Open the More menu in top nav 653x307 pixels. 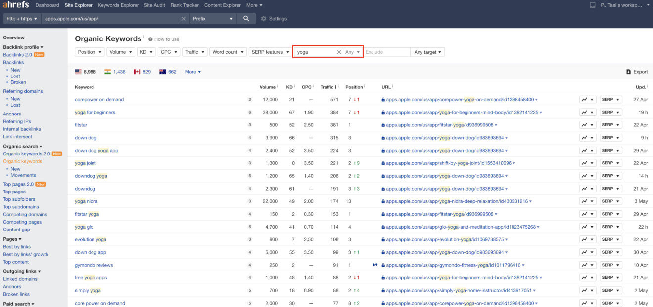click(254, 5)
